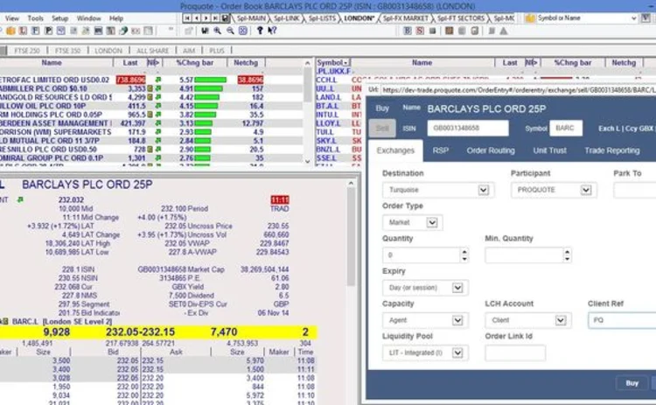The image size is (656, 405).
Task: Switch to the Spl-MAIN page tab
Action: 251,18
